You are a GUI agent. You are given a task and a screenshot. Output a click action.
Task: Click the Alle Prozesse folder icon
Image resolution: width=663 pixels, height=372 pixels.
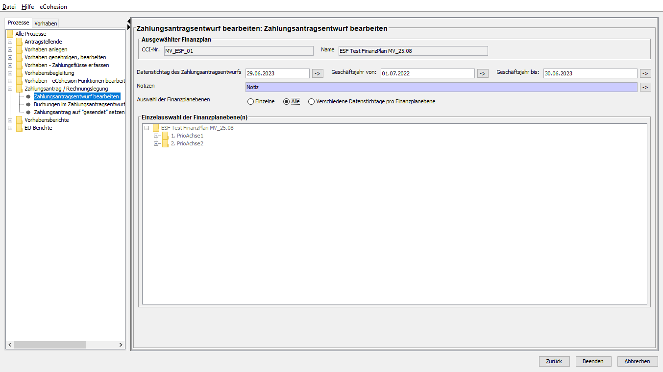10,34
